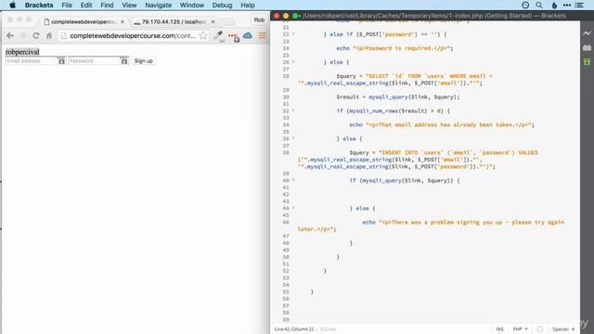Open the PHP language dropdown
The width and height of the screenshot is (594, 334).
520,329
